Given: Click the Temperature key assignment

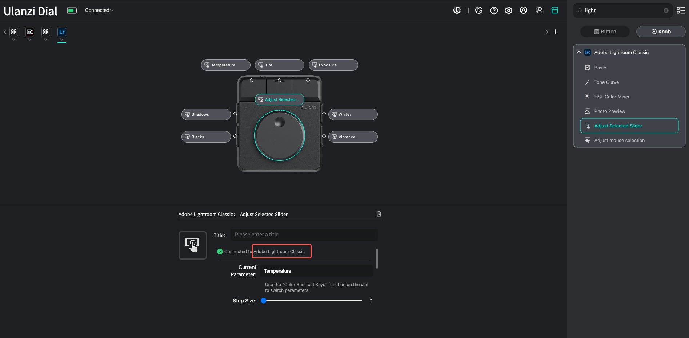Looking at the screenshot, I should tap(226, 65).
